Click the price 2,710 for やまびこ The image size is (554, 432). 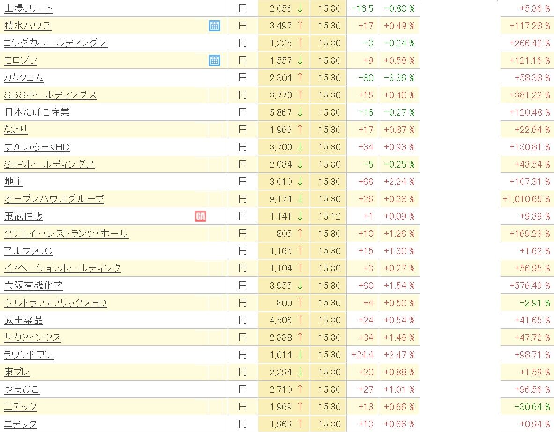(281, 389)
